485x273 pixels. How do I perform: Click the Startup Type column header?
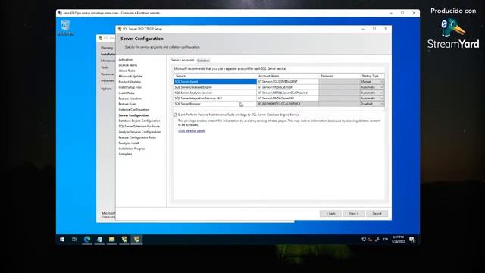tap(372, 76)
